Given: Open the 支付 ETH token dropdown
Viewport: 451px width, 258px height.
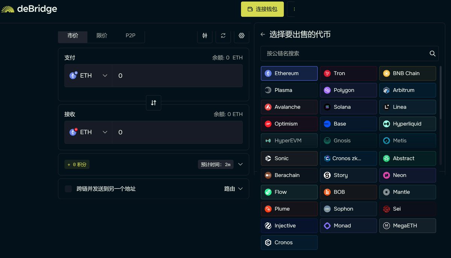Looking at the screenshot, I should (x=88, y=75).
